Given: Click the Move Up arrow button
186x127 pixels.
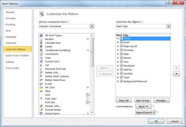Looking at the screenshot, I should (176, 68).
